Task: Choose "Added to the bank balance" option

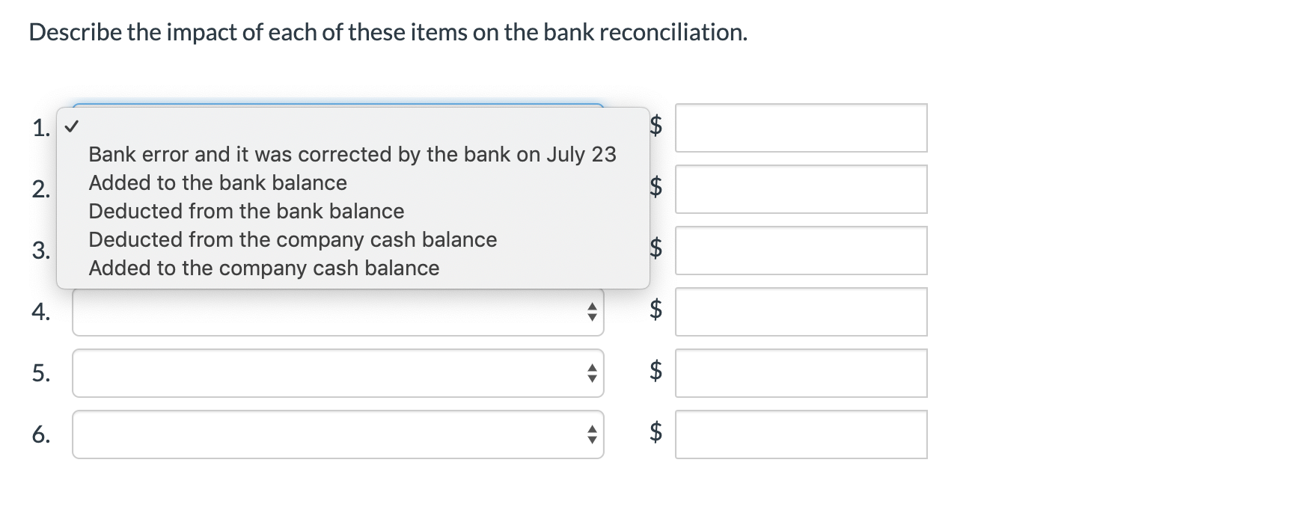Action: tap(217, 182)
